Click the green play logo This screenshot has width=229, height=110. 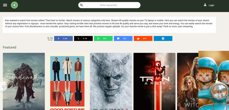coord(14,5)
